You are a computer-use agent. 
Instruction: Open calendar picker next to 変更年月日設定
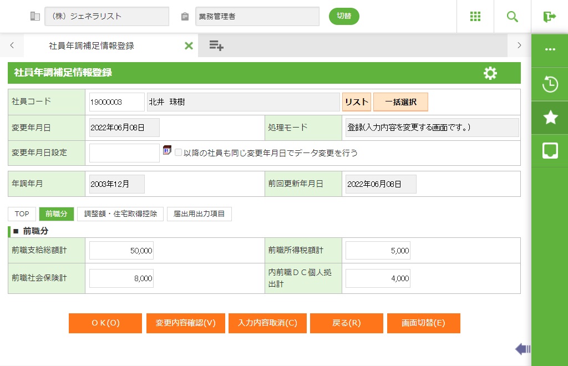167,151
